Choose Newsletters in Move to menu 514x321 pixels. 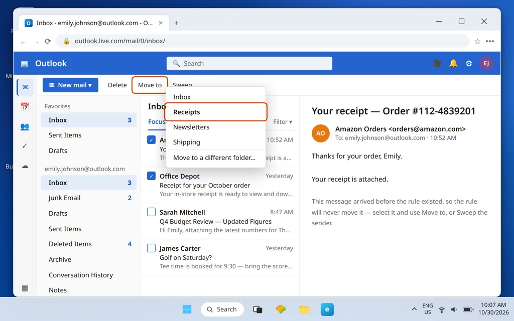tap(216, 127)
